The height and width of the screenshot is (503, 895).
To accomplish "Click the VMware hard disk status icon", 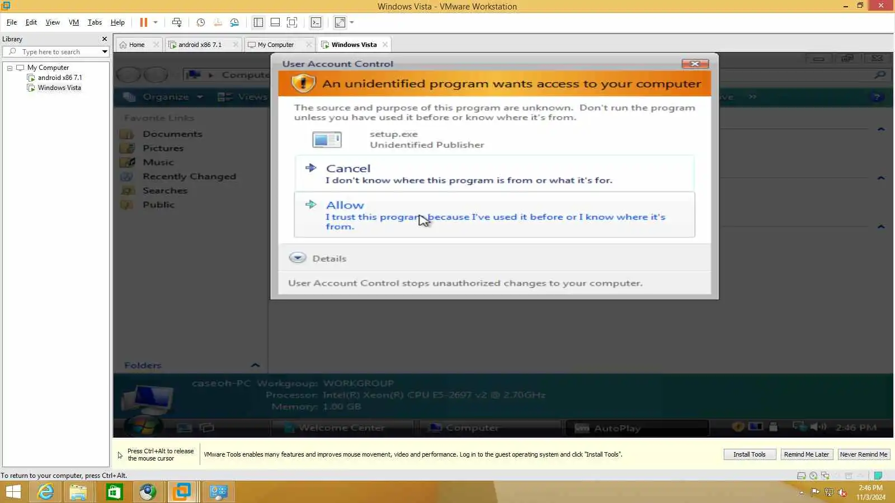I will (x=802, y=476).
